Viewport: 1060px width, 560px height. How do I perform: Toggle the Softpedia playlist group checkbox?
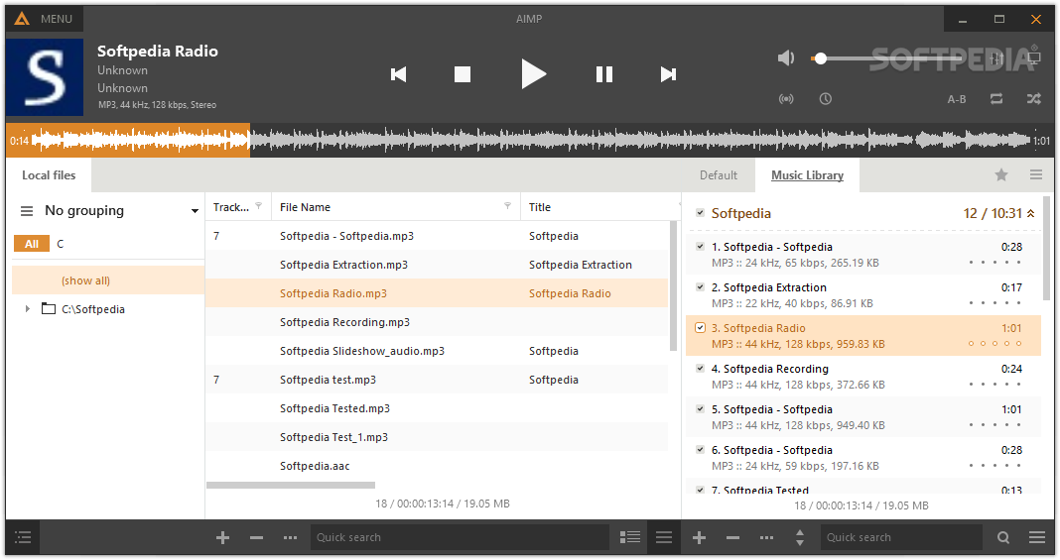(x=700, y=213)
